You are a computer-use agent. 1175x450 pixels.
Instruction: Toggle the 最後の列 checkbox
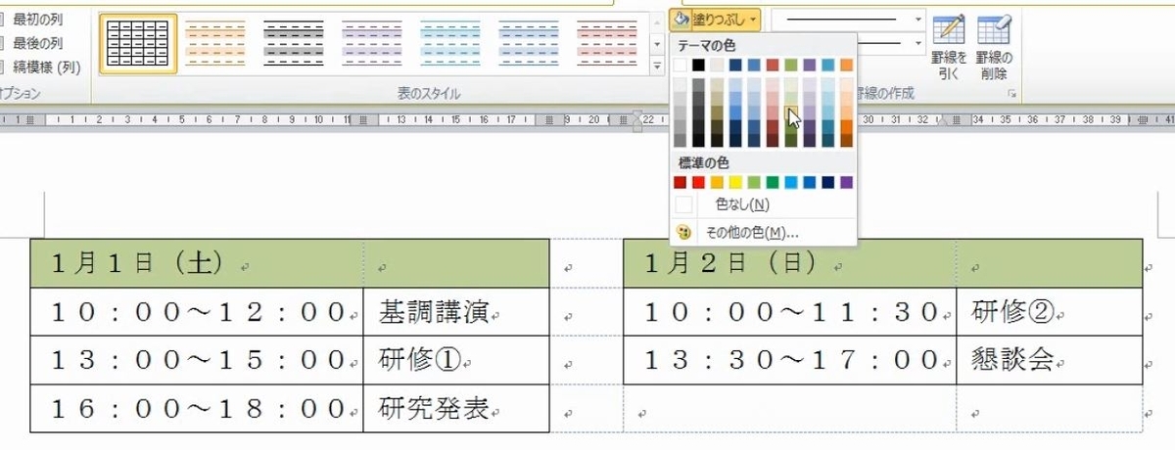pyautogui.click(x=3, y=42)
